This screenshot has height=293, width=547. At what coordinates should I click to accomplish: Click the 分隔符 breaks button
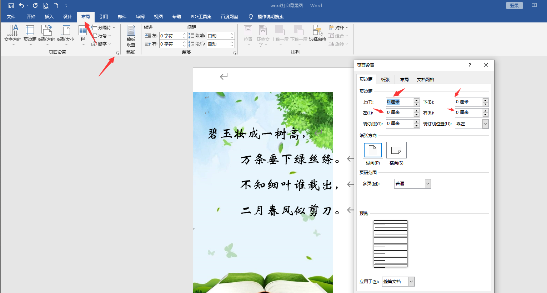[104, 27]
